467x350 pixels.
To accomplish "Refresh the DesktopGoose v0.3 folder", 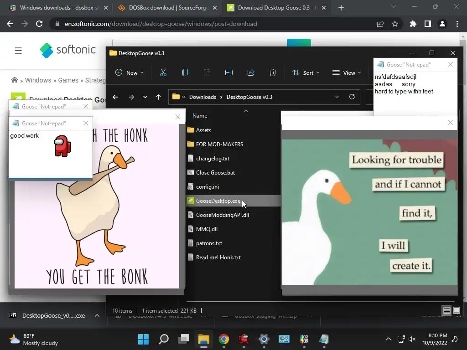I will pos(352,97).
